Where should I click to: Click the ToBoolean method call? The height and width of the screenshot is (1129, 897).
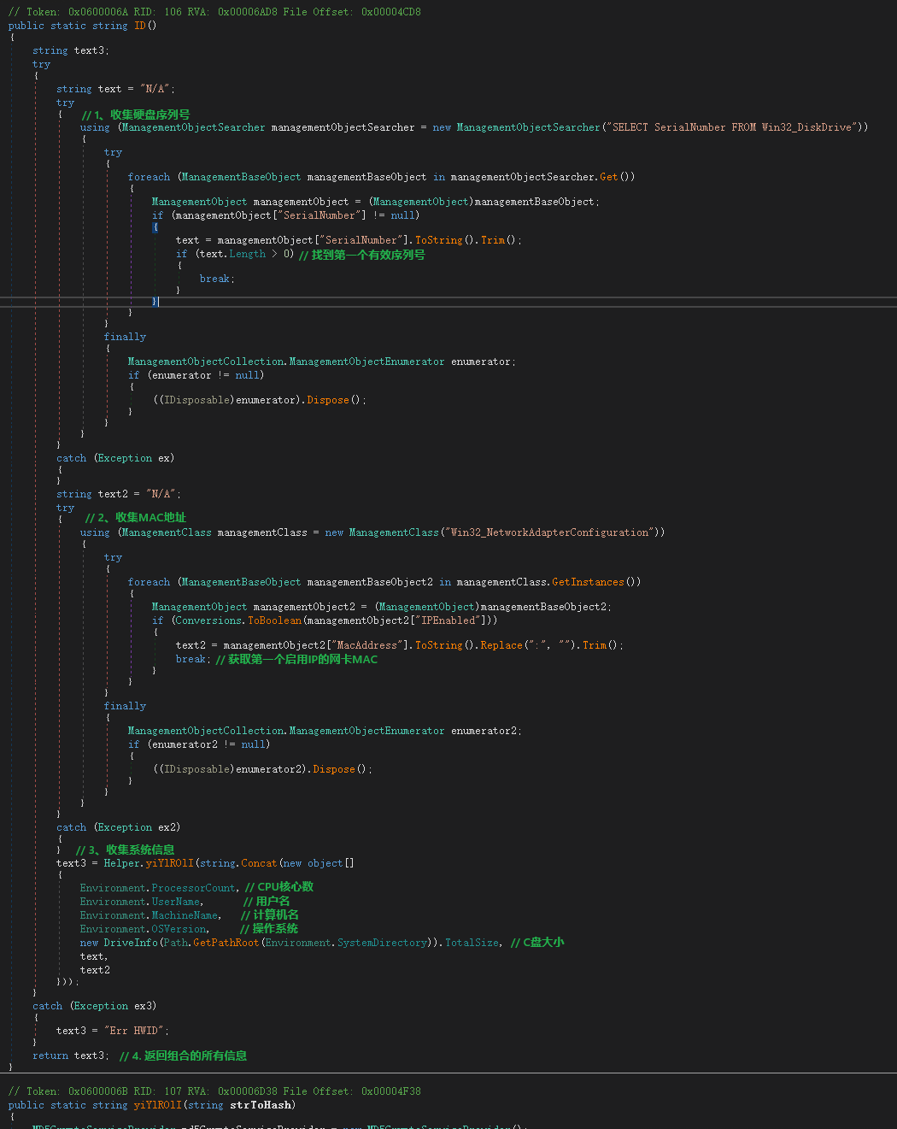274,620
